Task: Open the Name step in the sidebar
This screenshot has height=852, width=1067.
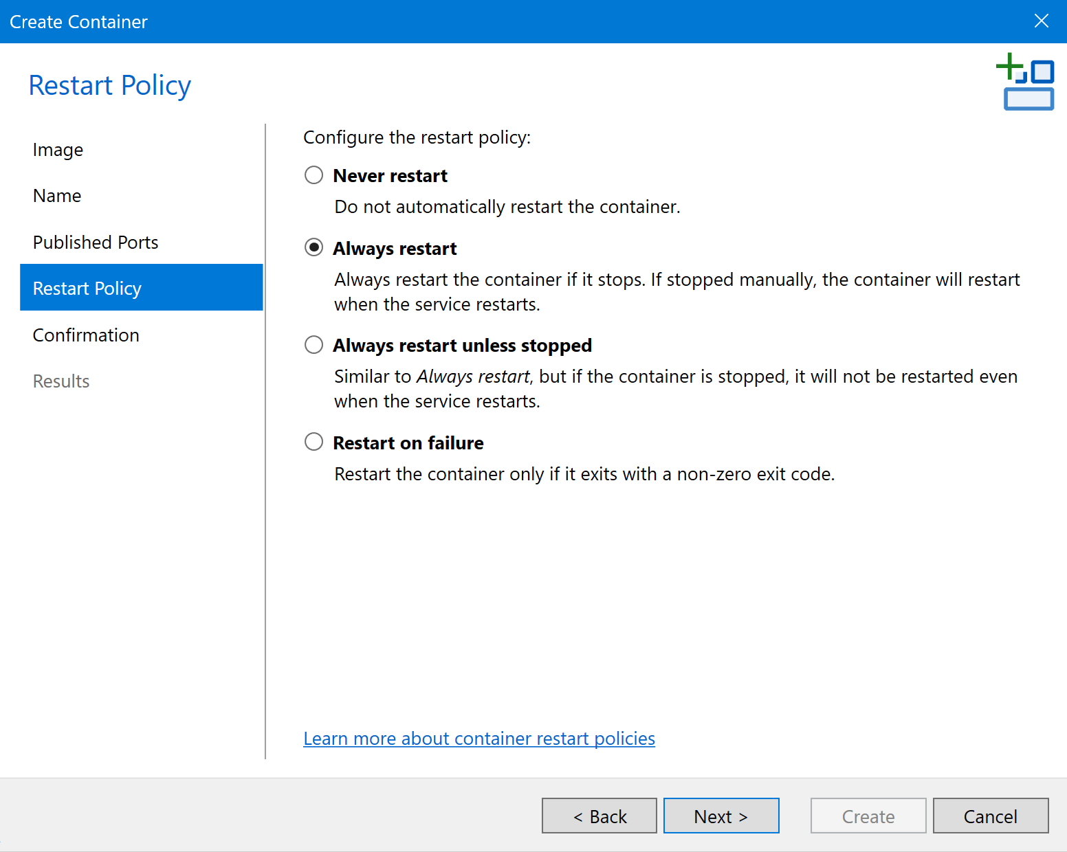Action: (x=57, y=196)
